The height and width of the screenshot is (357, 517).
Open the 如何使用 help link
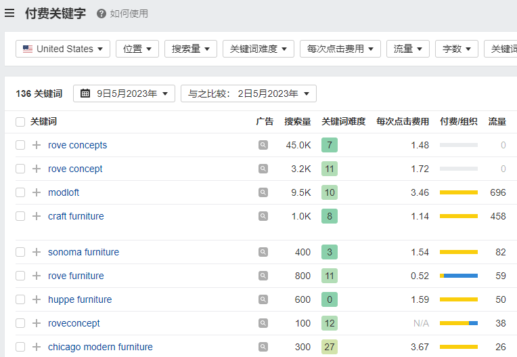[x=129, y=14]
